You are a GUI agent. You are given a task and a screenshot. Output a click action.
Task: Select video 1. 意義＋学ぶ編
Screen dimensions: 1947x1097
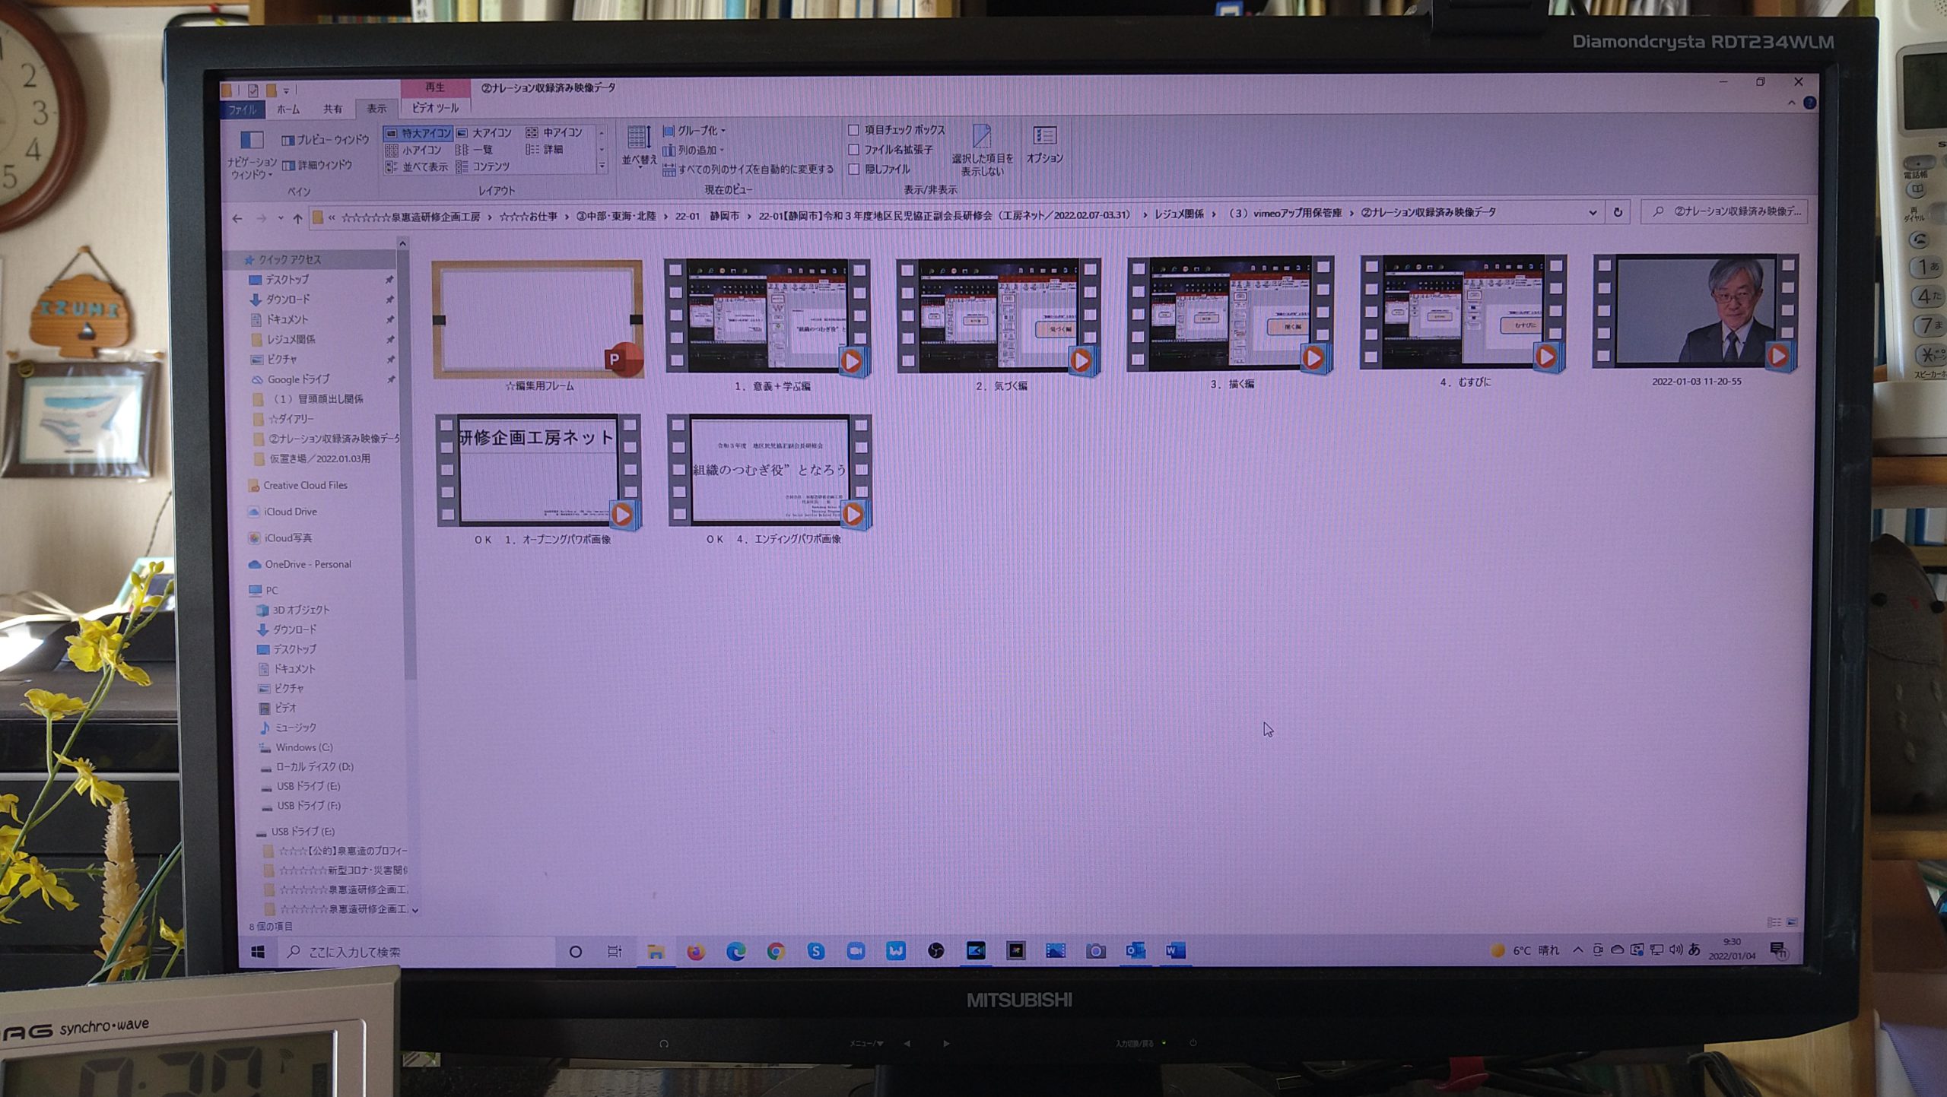pyautogui.click(x=769, y=325)
